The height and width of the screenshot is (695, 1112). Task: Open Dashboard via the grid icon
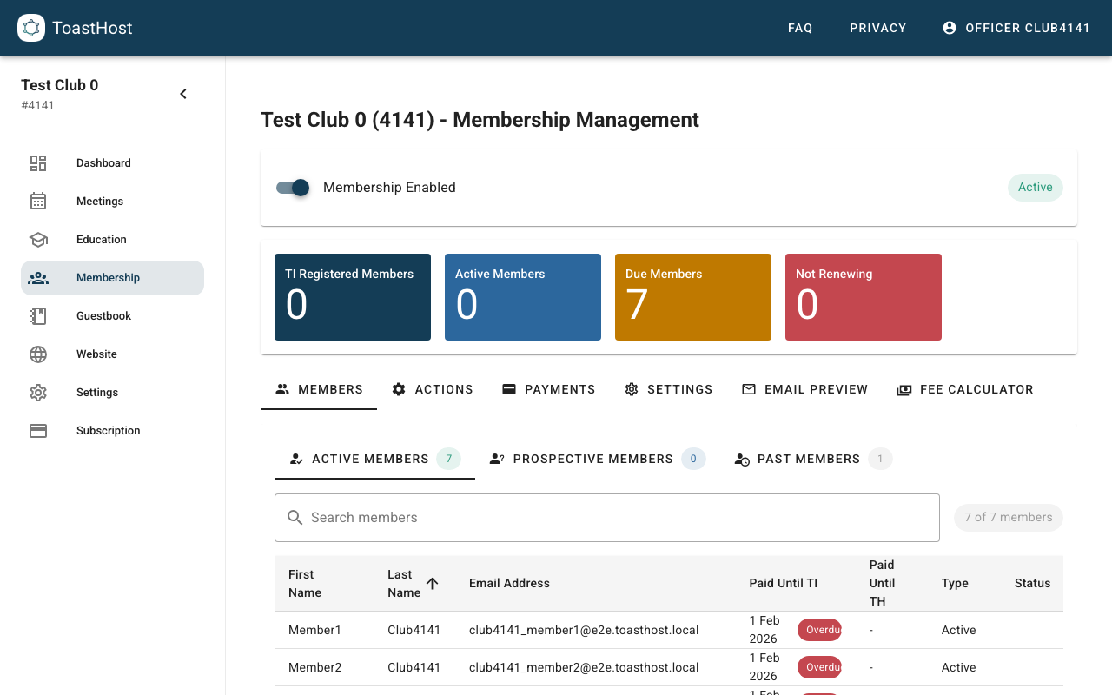click(x=38, y=162)
